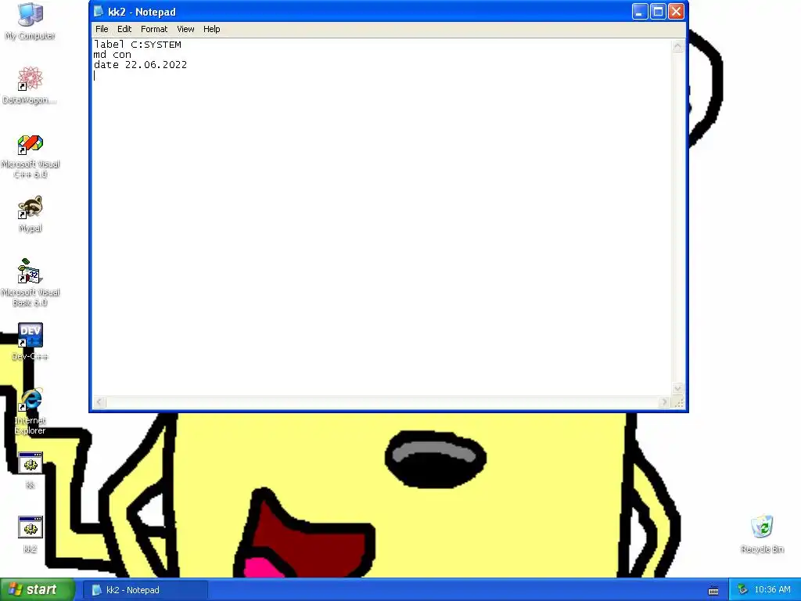The width and height of the screenshot is (801, 601).
Task: Open the Edit menu
Action: point(124,29)
